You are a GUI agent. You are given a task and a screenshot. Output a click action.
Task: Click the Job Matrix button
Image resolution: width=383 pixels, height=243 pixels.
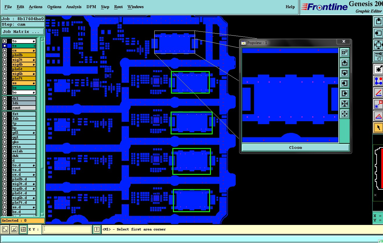[x=23, y=31]
